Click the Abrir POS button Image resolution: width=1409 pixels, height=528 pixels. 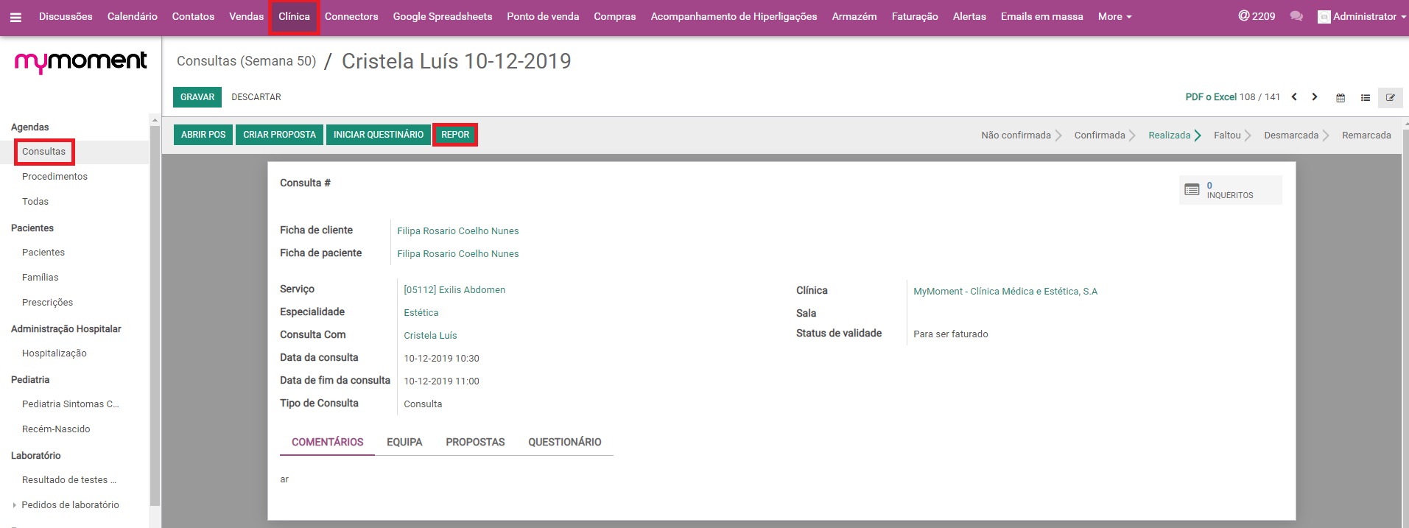[203, 135]
